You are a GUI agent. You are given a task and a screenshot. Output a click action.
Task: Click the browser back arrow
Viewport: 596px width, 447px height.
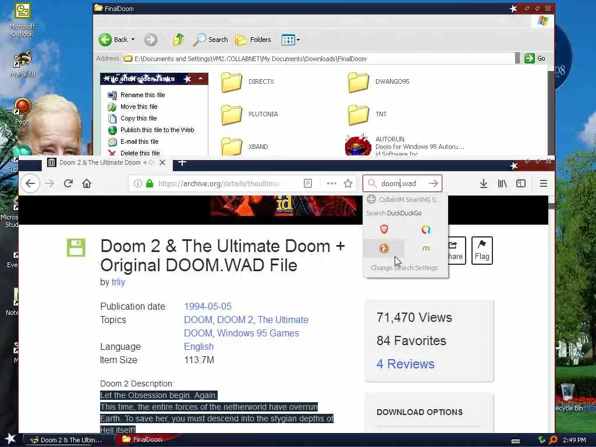click(30, 183)
